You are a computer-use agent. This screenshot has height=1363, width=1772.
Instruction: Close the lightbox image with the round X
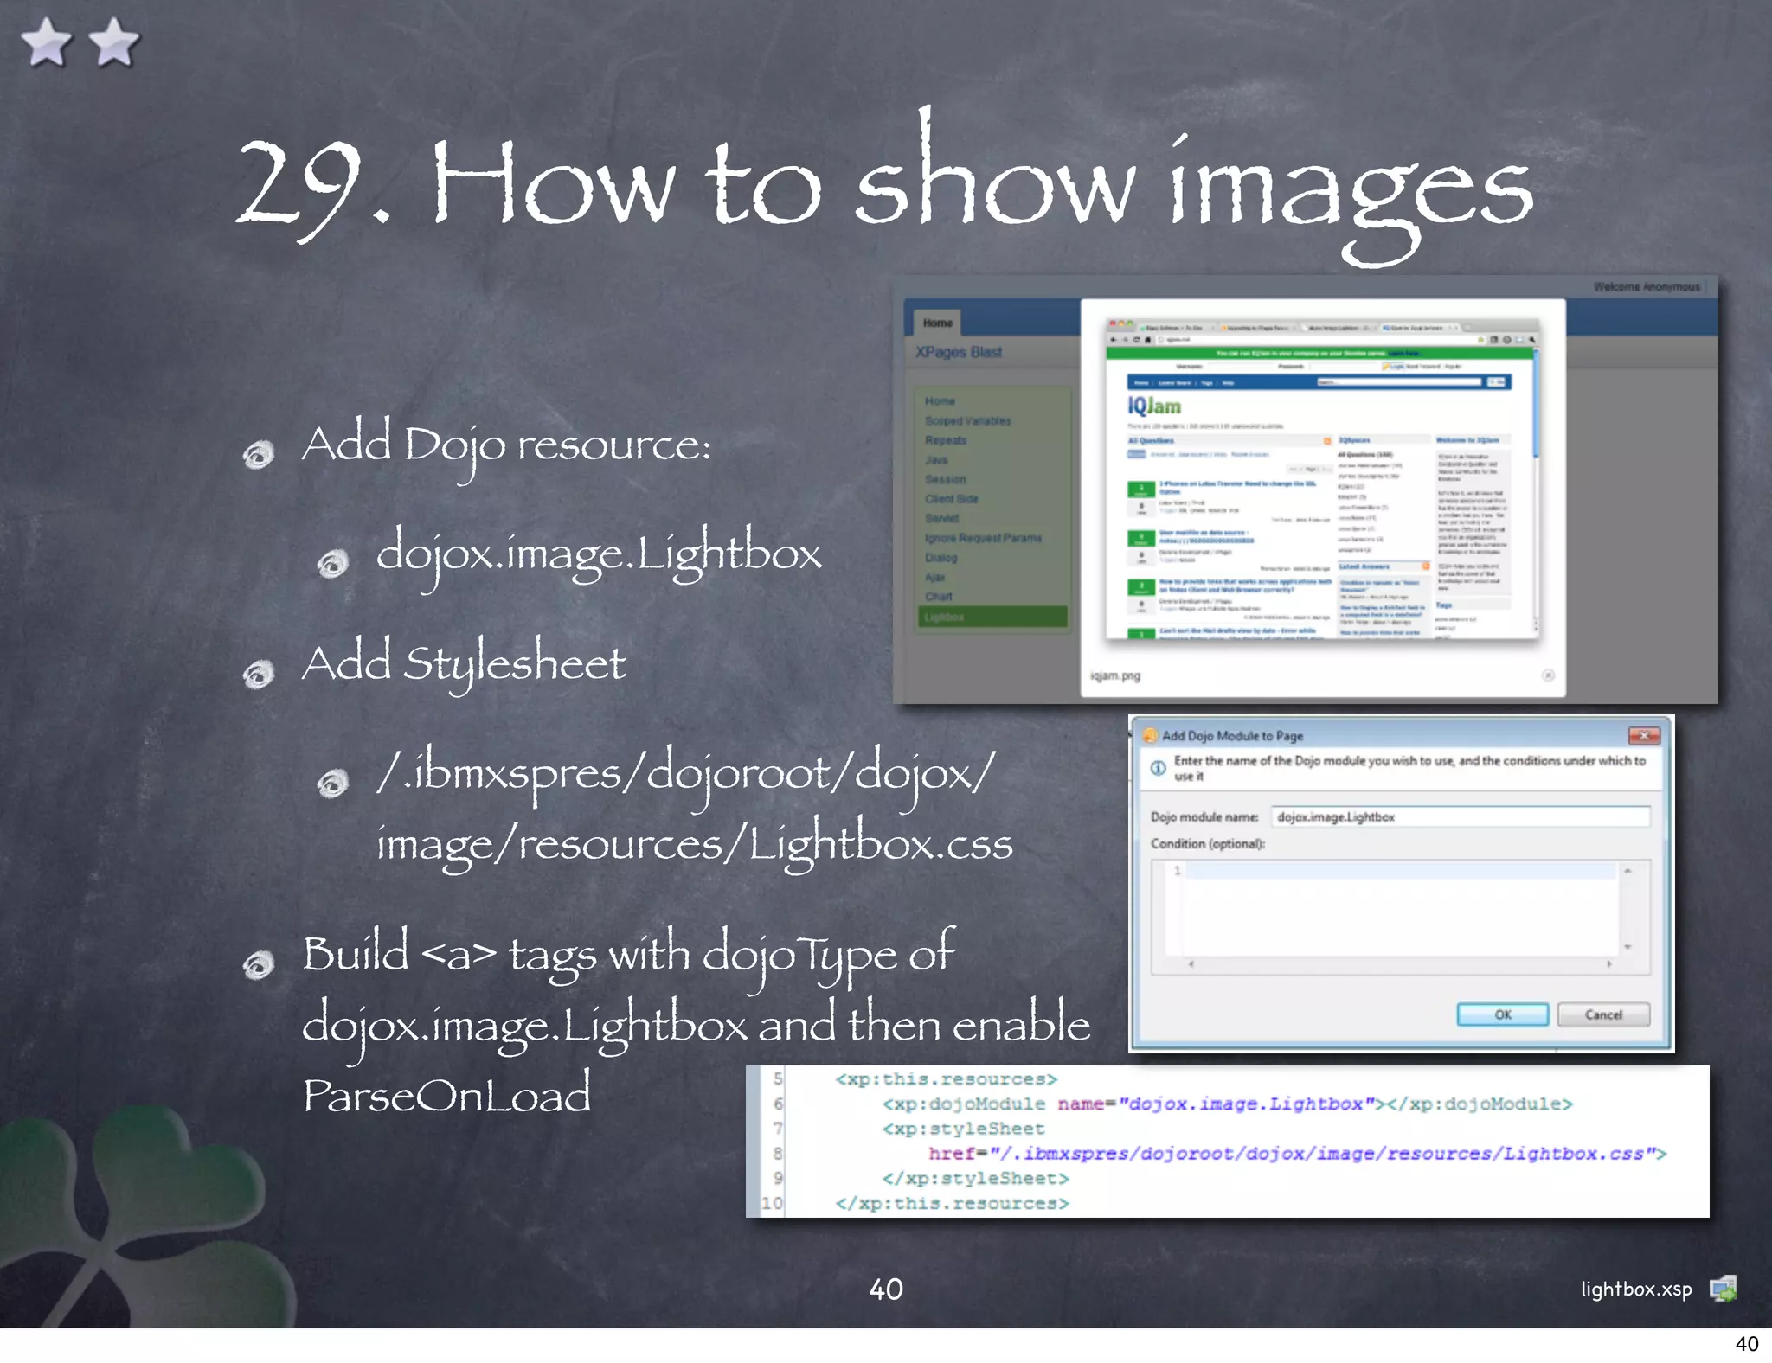click(1548, 675)
